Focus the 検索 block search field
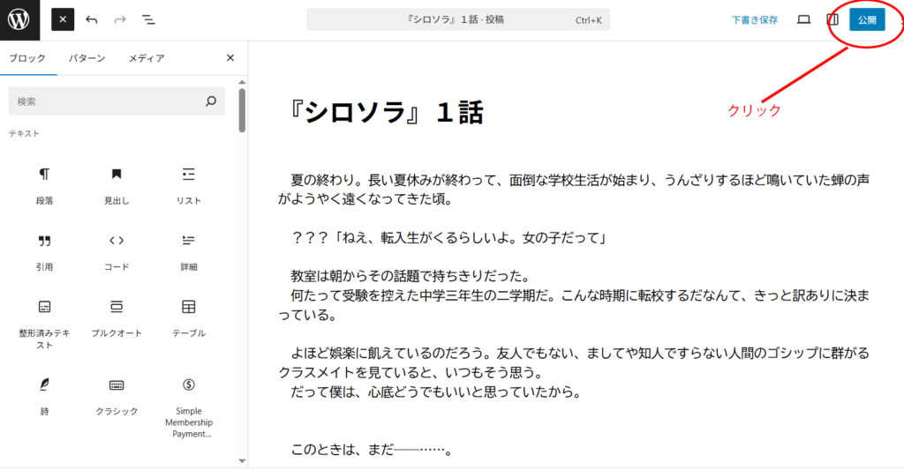The width and height of the screenshot is (904, 470). tap(117, 101)
